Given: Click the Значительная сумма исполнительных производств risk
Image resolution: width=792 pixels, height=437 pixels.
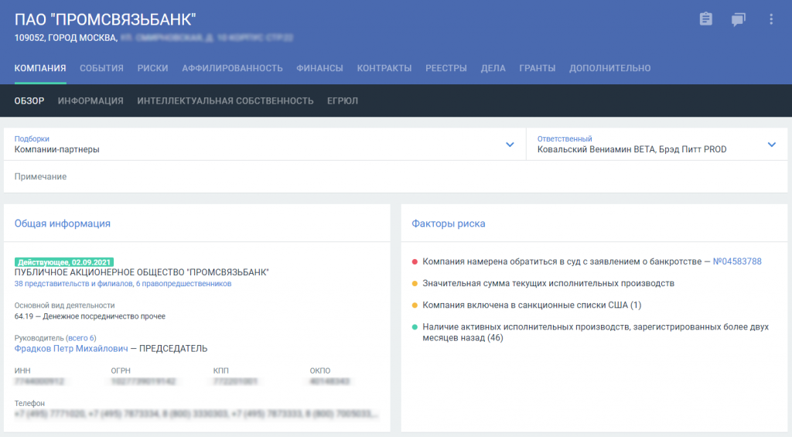Looking at the screenshot, I should 548,283.
